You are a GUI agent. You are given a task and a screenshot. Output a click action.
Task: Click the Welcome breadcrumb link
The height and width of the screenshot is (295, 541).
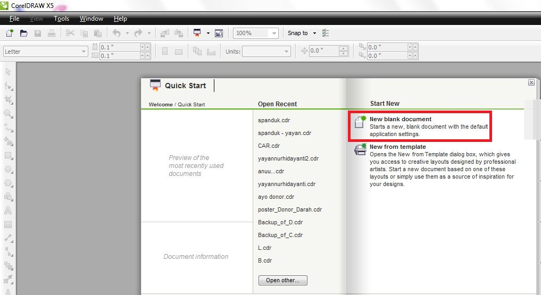(161, 104)
